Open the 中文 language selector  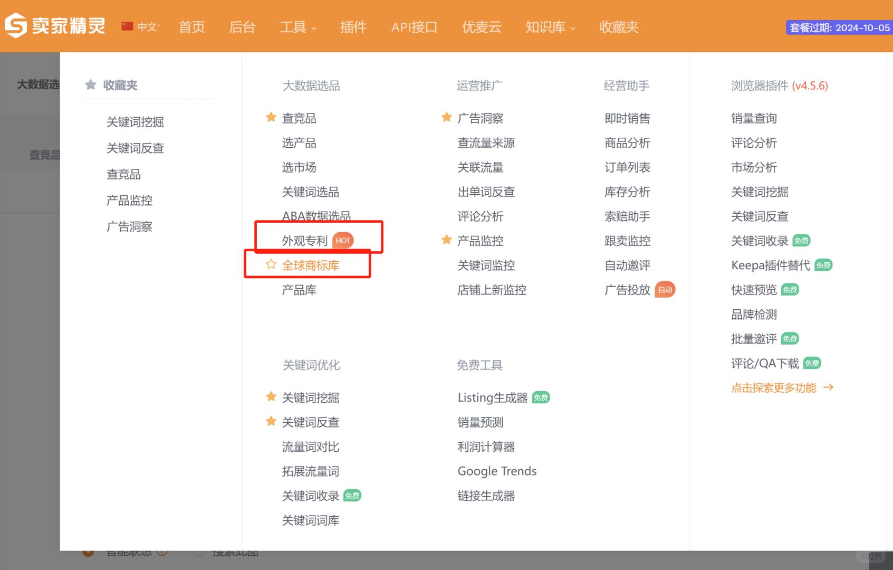[148, 27]
